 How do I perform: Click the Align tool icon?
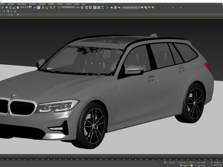[x=82, y=7]
